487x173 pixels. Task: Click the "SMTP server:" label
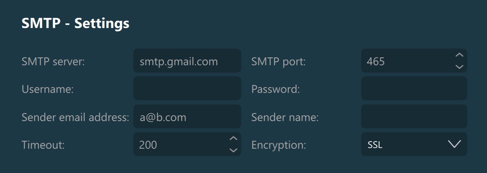(x=53, y=62)
